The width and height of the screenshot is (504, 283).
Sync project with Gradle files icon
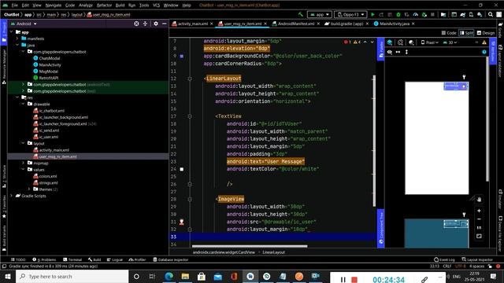[462, 14]
